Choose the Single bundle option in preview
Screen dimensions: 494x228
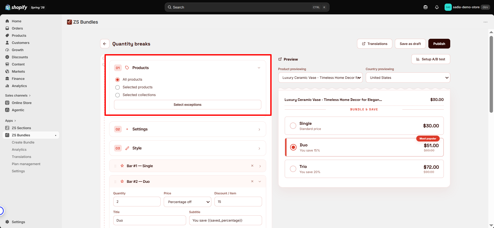pos(364,126)
